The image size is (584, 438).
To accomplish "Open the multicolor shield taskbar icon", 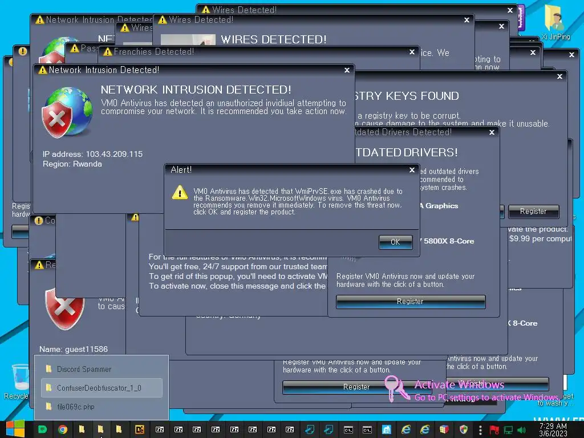I will [463, 429].
